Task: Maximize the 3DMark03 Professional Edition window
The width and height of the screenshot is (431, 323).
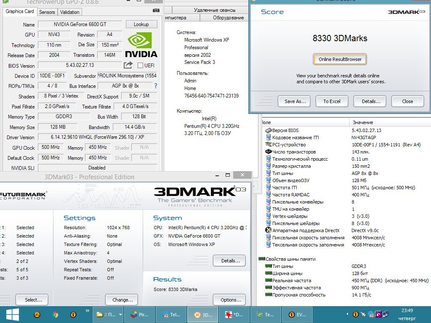Action: click(228, 175)
